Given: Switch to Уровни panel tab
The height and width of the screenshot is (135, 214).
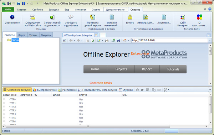Looking at the screenshot, I should [x=33, y=35].
